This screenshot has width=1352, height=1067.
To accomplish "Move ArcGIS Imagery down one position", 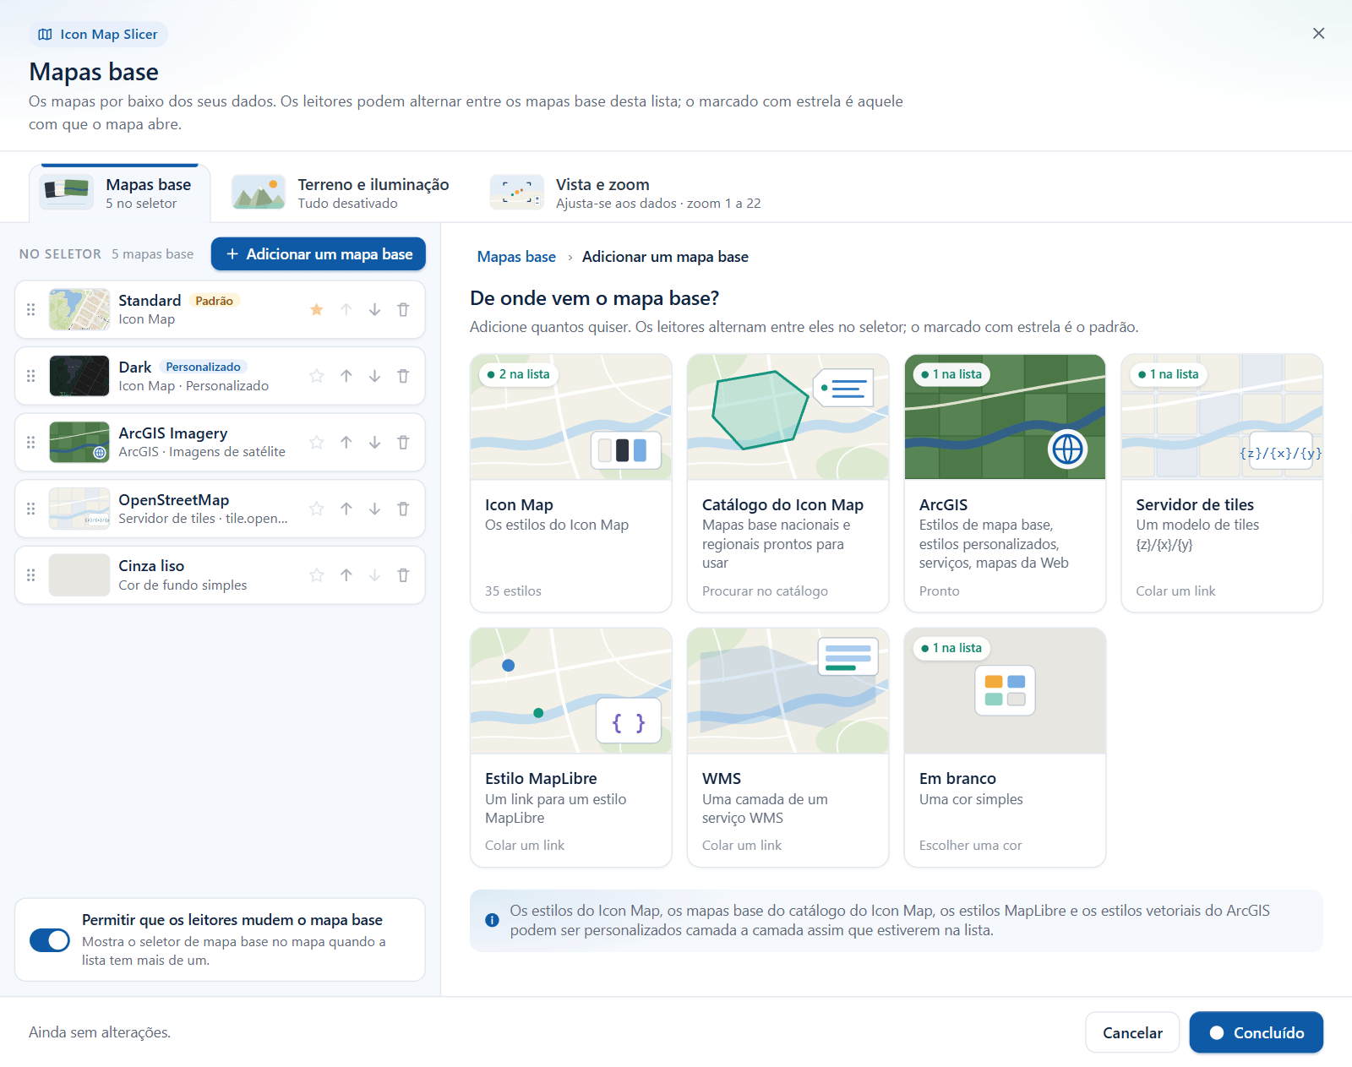I will (x=374, y=443).
